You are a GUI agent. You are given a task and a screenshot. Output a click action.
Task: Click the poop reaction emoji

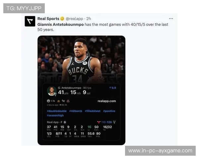pos(68,101)
